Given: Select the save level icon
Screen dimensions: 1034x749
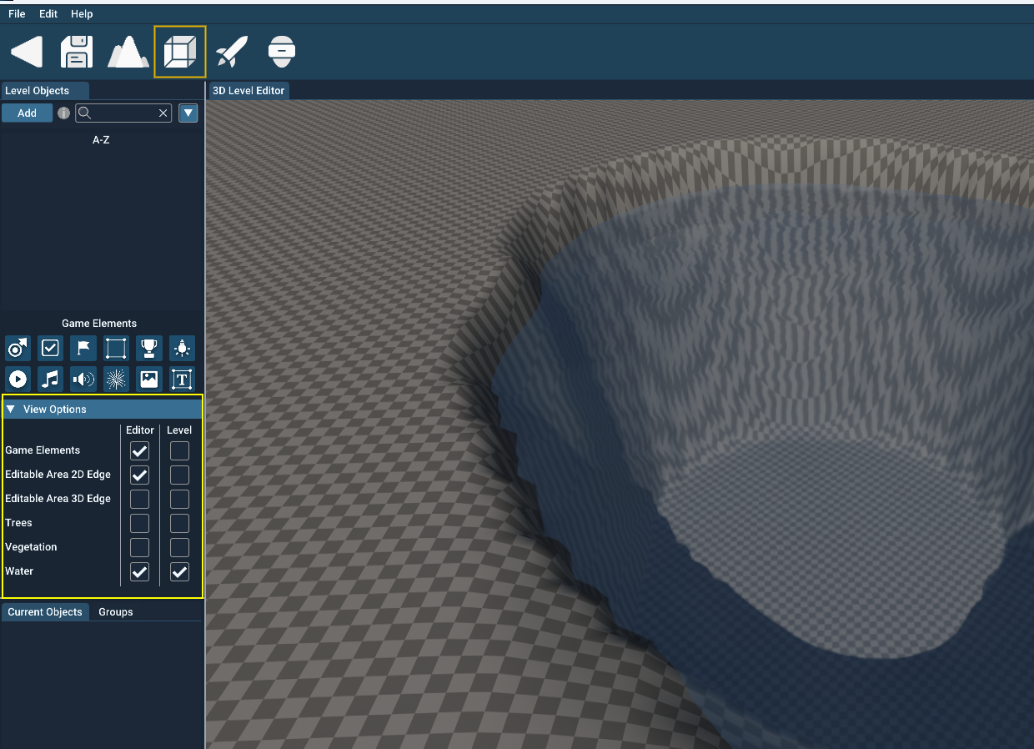Looking at the screenshot, I should 76,51.
